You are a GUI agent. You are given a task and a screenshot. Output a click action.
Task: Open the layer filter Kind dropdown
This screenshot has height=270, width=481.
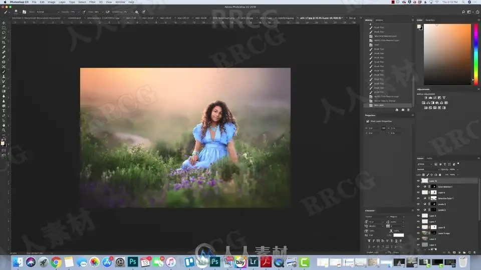point(425,164)
